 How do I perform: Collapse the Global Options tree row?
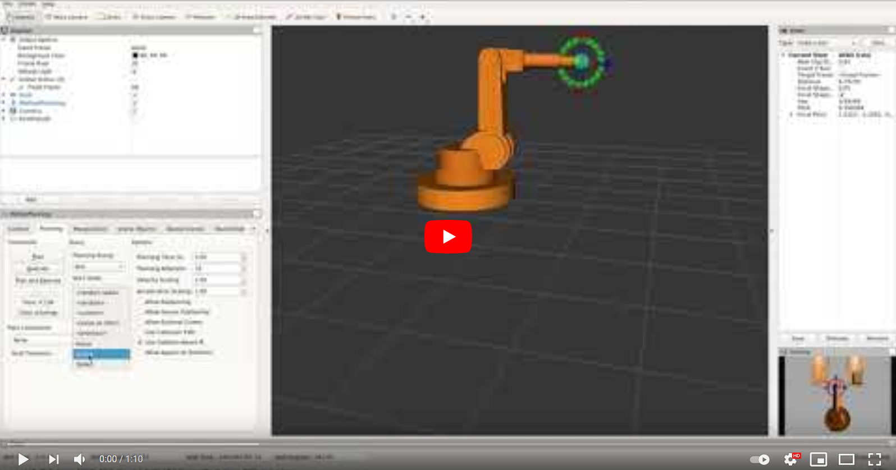tap(4, 40)
